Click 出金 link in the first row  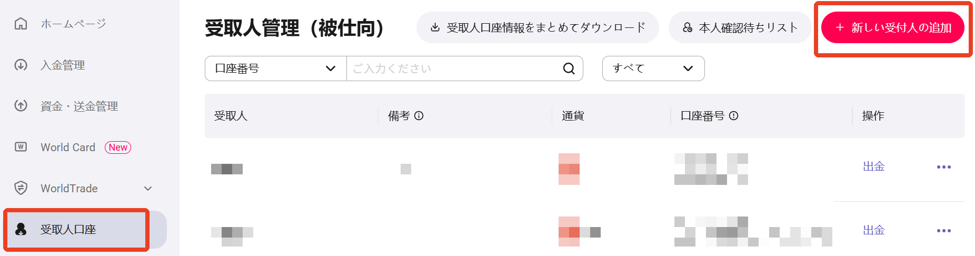(874, 166)
